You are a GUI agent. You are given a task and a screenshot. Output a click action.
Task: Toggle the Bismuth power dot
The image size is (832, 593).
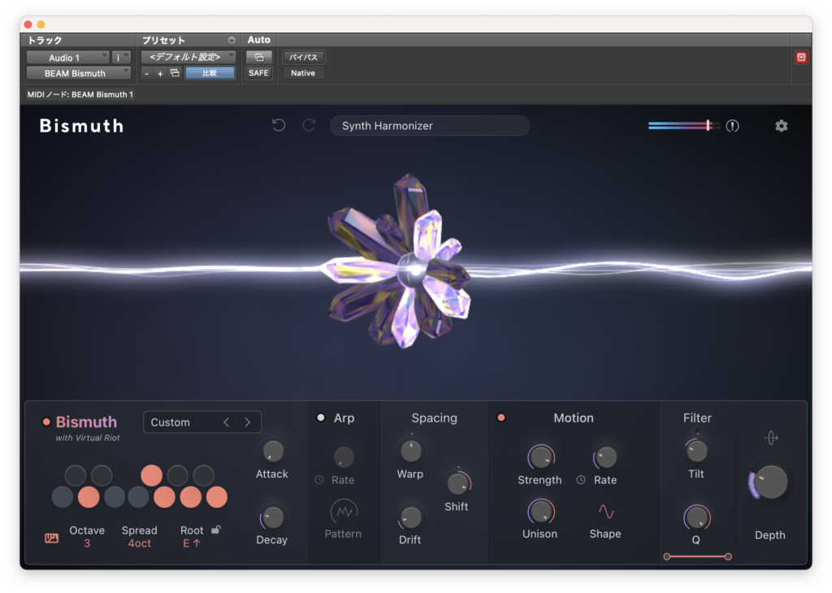(x=46, y=422)
